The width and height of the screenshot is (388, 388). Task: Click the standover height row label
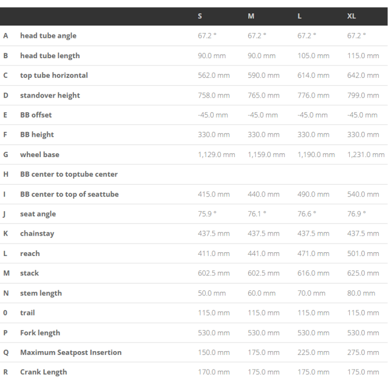(x=50, y=96)
